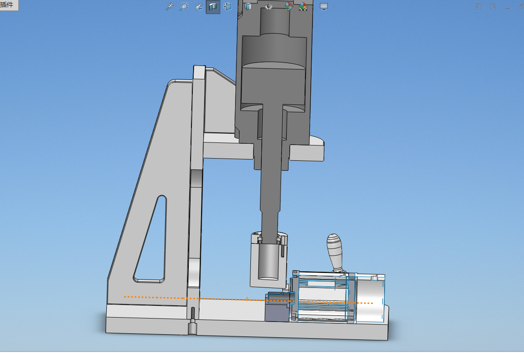Collapse left panel with left-arrow icon
Viewport: 524px width, 353px height.
(x=479, y=7)
